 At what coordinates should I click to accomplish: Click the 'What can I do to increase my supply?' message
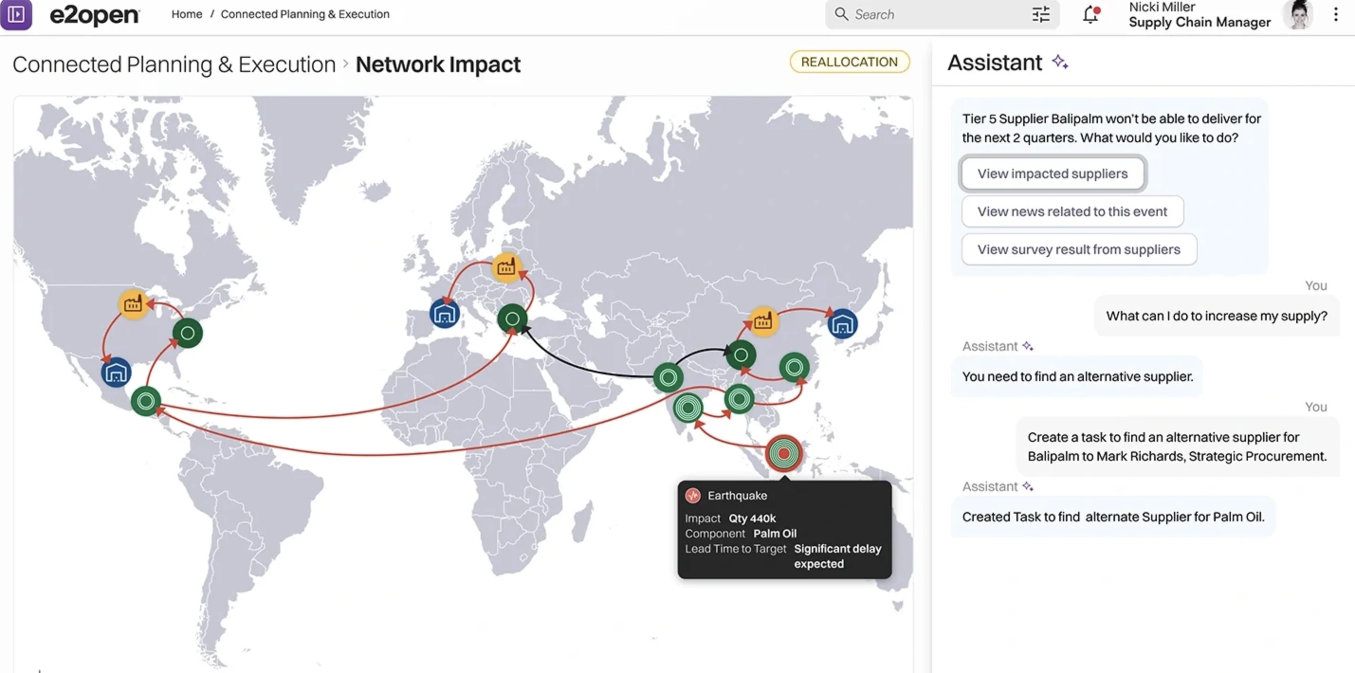(x=1216, y=316)
